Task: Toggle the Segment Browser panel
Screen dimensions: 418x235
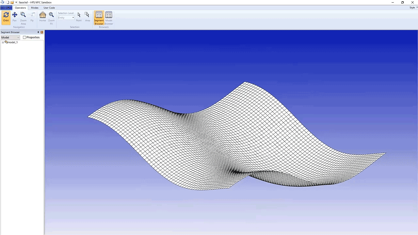Action: pos(99,18)
